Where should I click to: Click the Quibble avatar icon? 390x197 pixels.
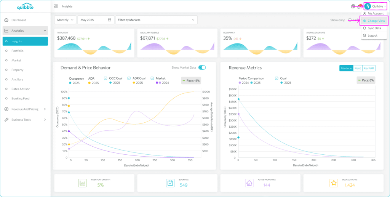point(368,6)
